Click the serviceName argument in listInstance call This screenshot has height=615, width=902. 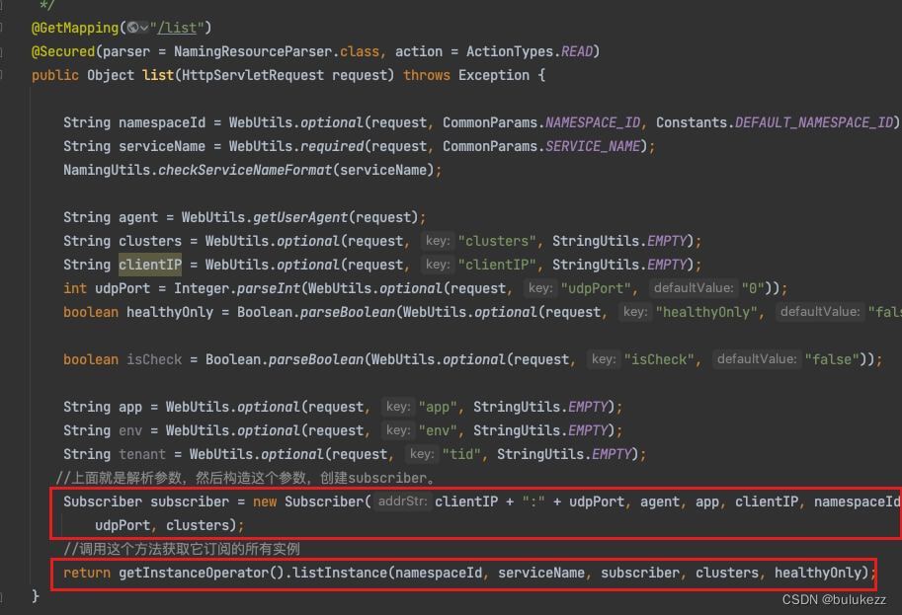[x=541, y=573]
